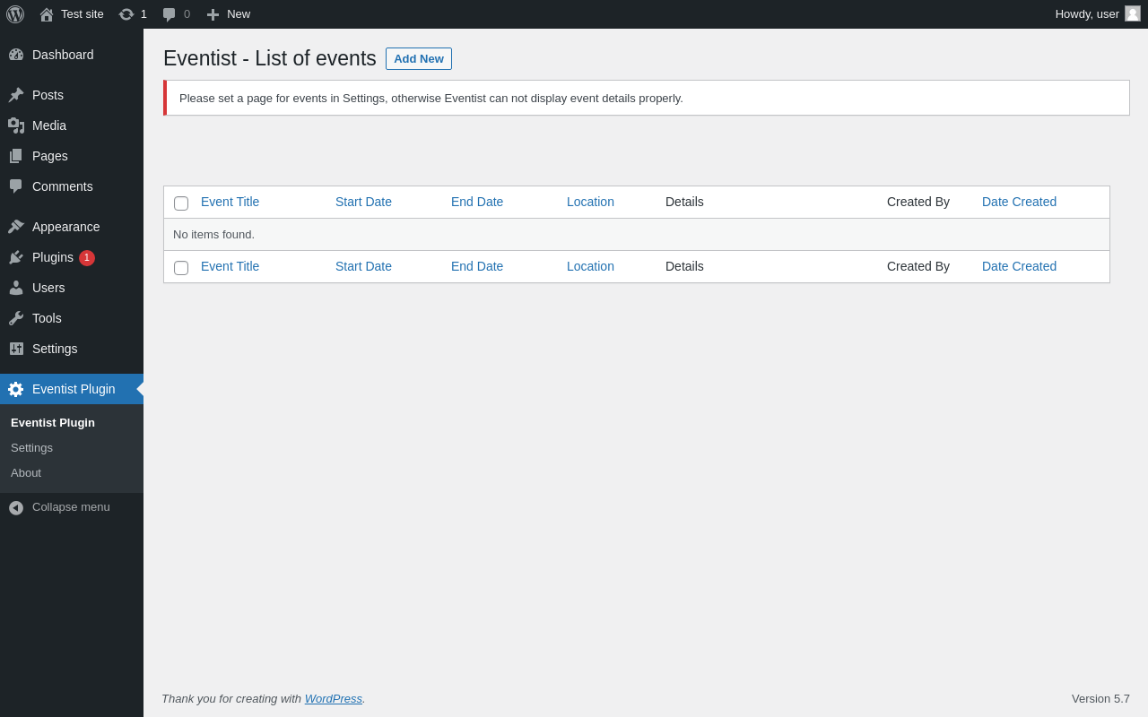Open the New content dropdown
Screen dimensions: 1148x717
click(x=229, y=14)
